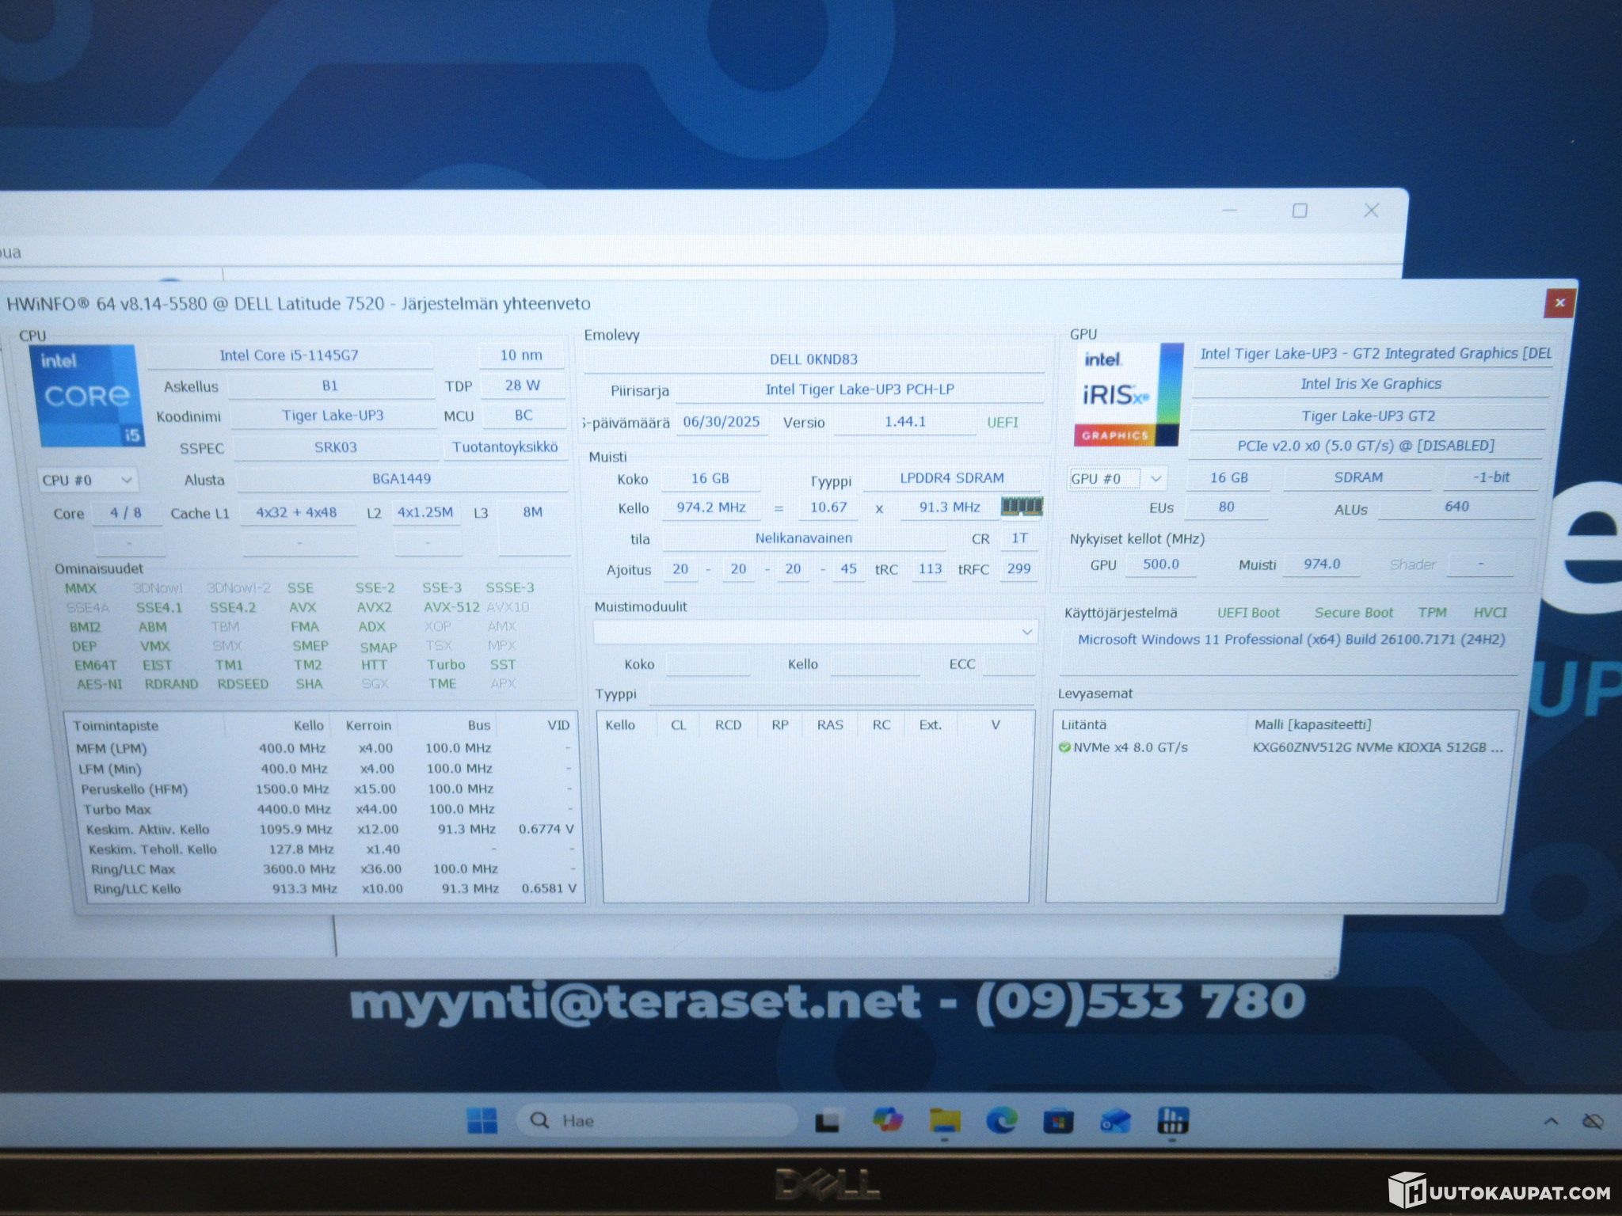Click the memory module chip icon
Image resolution: width=1622 pixels, height=1216 pixels.
[1022, 507]
